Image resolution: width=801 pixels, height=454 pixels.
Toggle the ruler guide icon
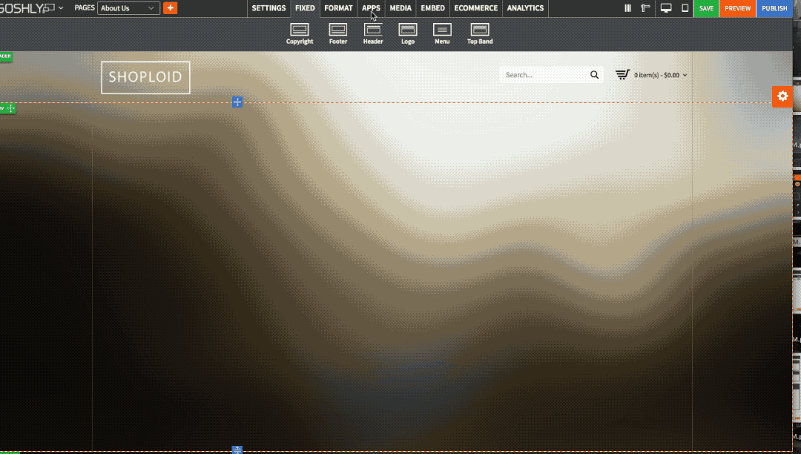click(x=645, y=8)
